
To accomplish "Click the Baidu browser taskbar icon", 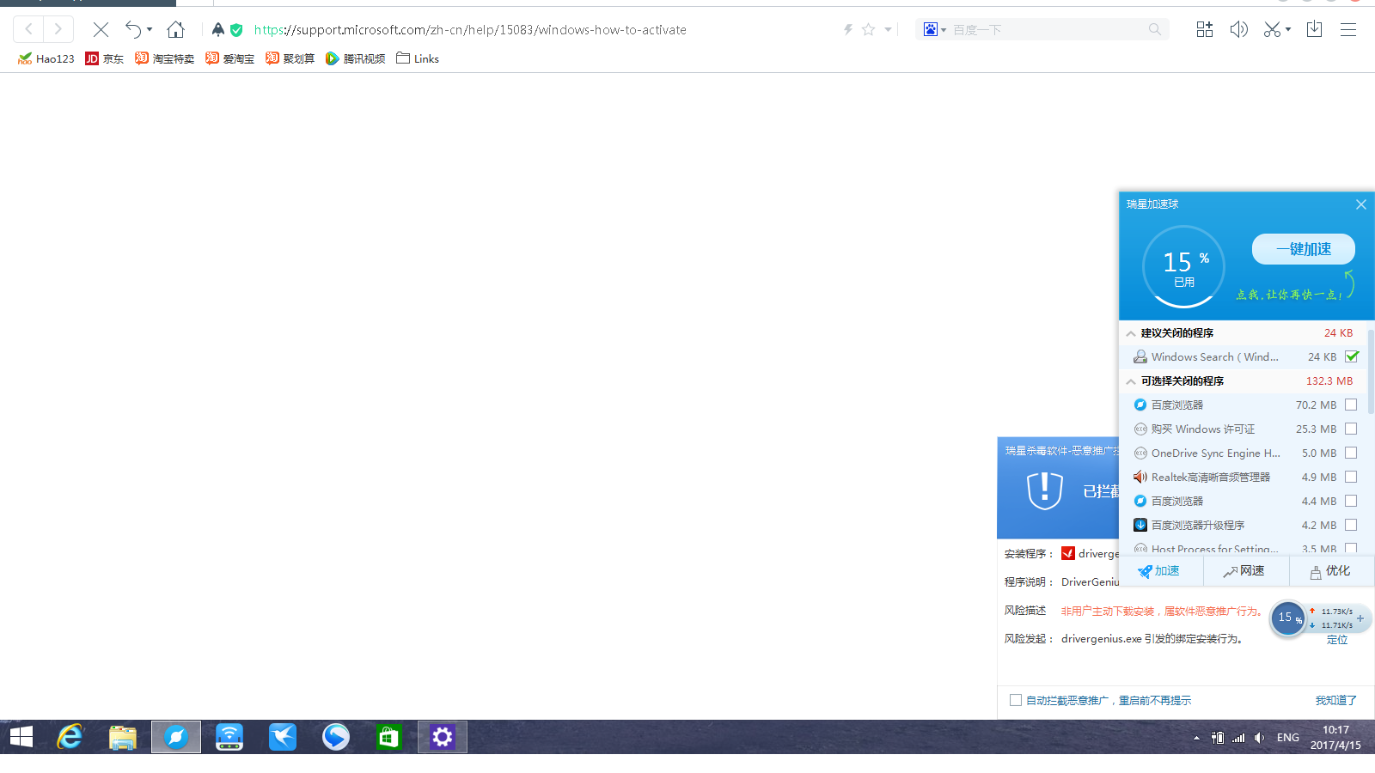I will 176,737.
